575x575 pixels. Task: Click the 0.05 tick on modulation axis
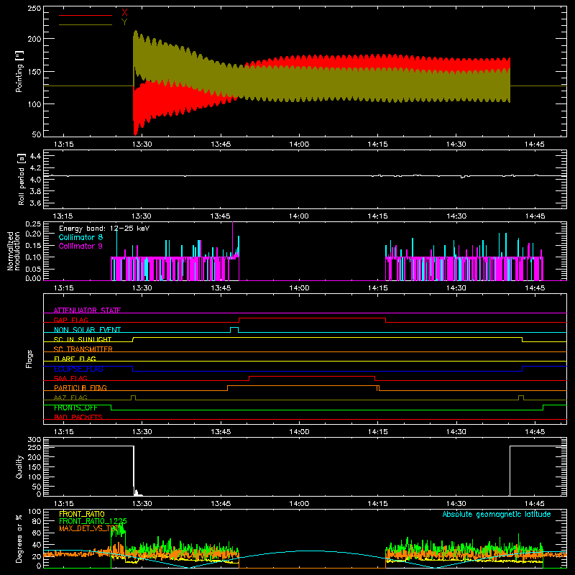click(33, 269)
